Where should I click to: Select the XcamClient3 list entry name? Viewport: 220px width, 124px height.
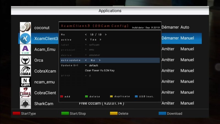tap(46, 38)
